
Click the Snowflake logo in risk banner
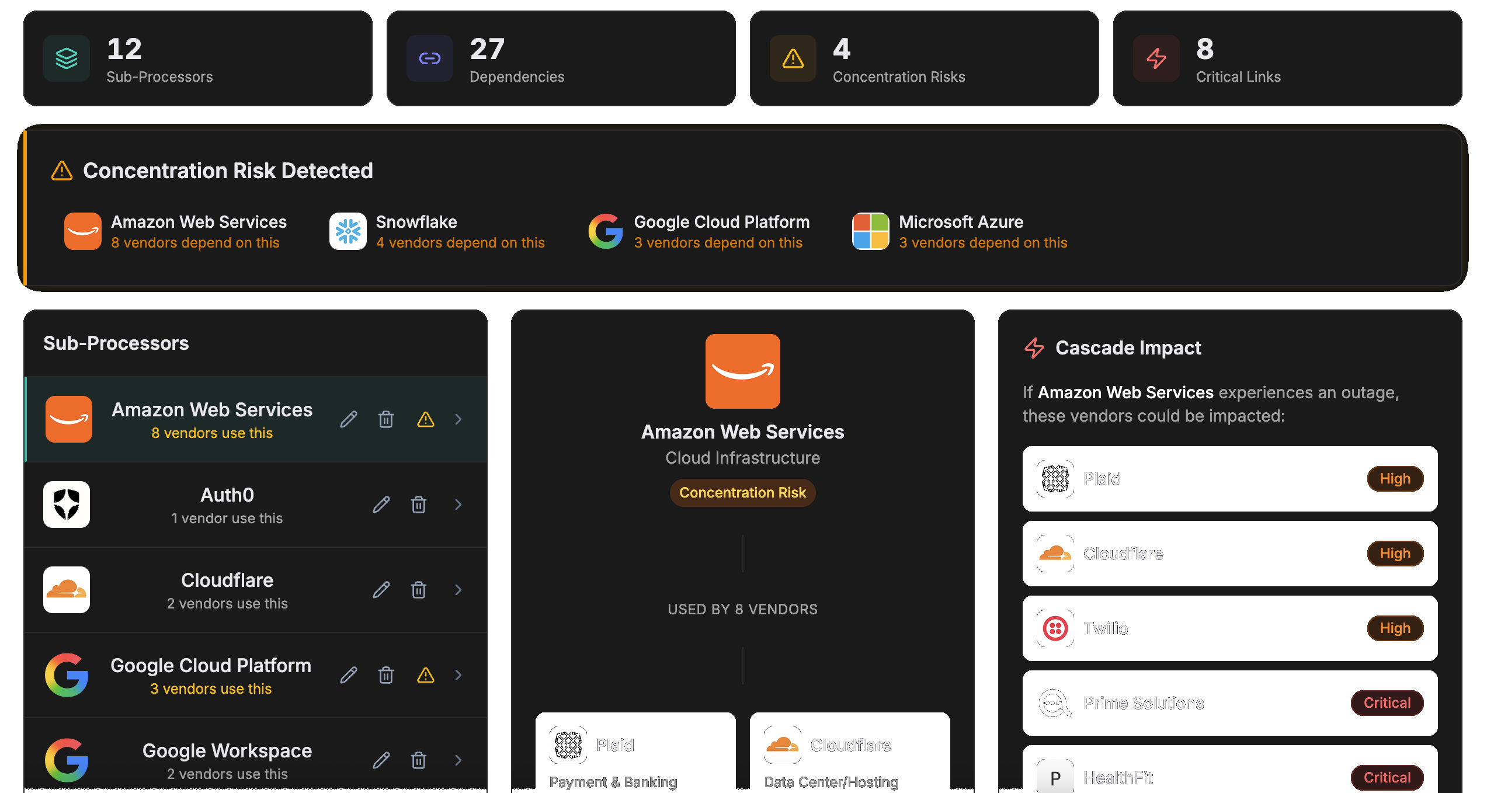click(348, 231)
